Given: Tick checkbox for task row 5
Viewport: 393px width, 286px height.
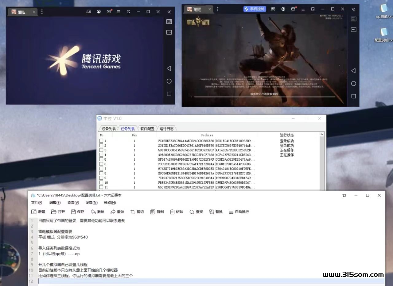Looking at the screenshot, I should (x=101, y=159).
